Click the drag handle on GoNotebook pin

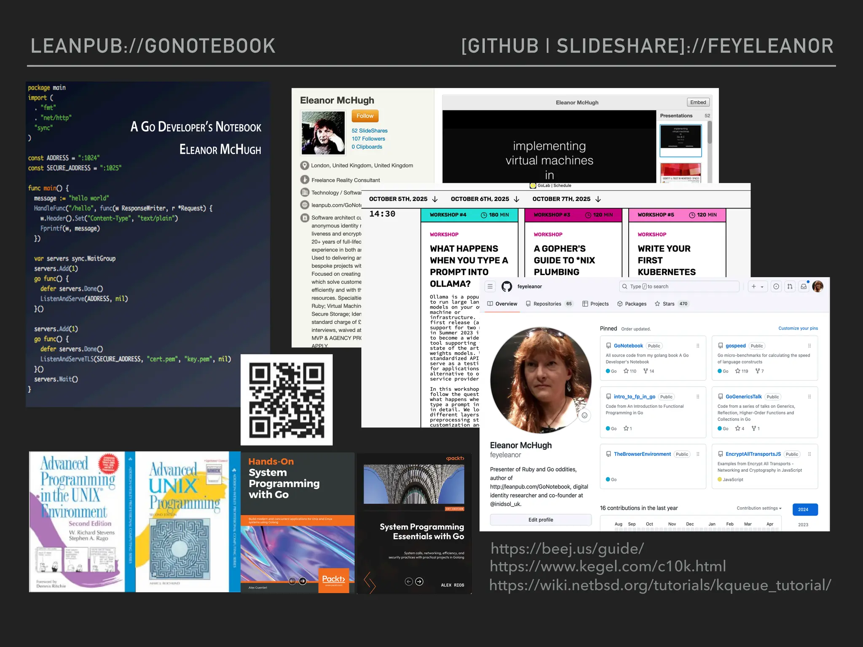coord(698,346)
